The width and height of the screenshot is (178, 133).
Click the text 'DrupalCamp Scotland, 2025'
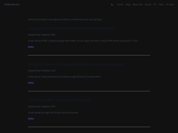click(42, 71)
